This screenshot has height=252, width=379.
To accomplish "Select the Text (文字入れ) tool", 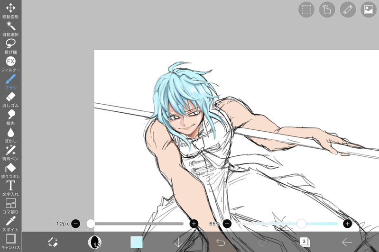I will (x=10, y=189).
